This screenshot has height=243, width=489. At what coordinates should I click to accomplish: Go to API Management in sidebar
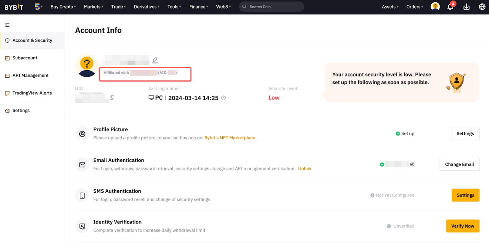click(x=30, y=76)
